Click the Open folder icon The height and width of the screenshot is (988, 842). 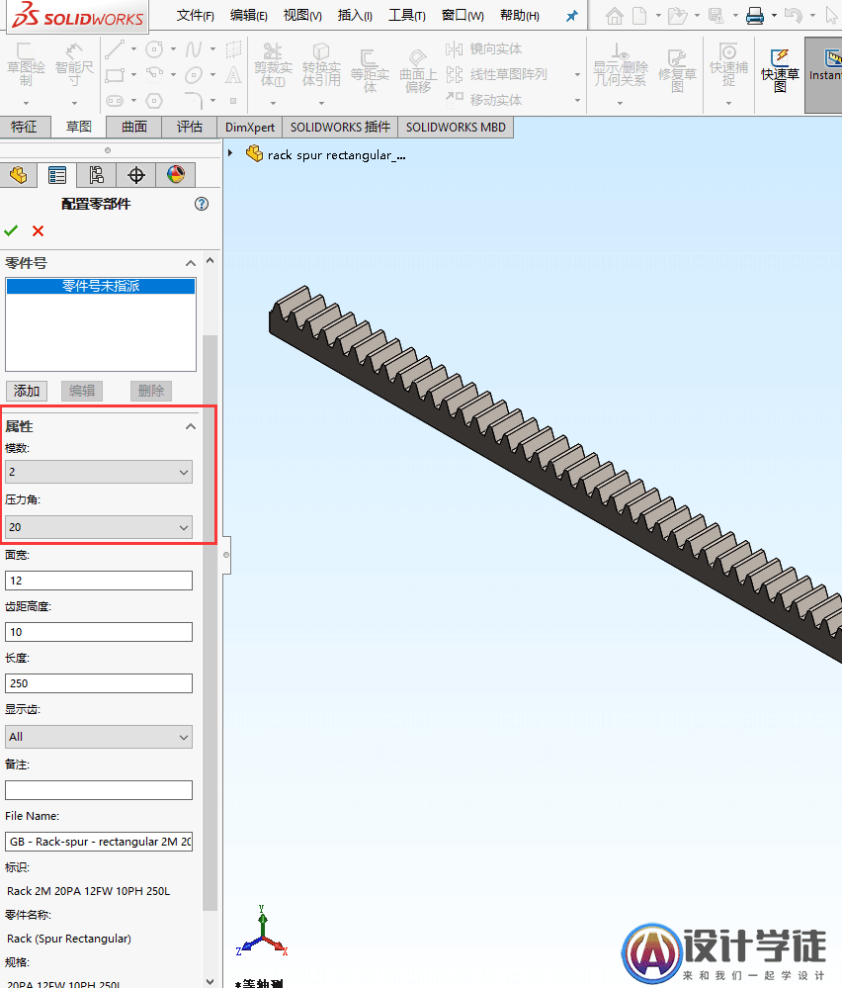tap(677, 16)
